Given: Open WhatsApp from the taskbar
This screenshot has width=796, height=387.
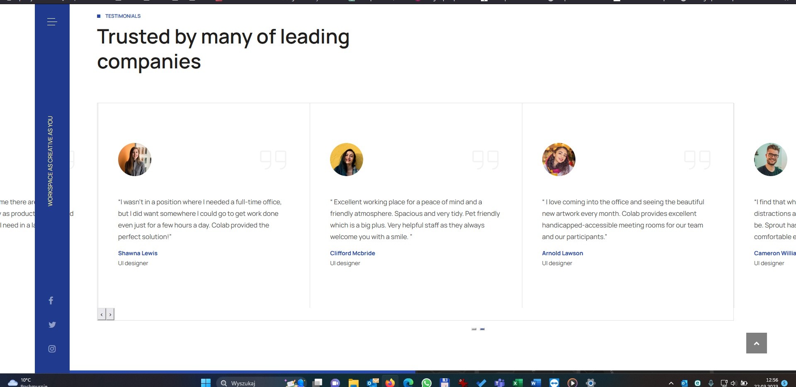Looking at the screenshot, I should [427, 383].
